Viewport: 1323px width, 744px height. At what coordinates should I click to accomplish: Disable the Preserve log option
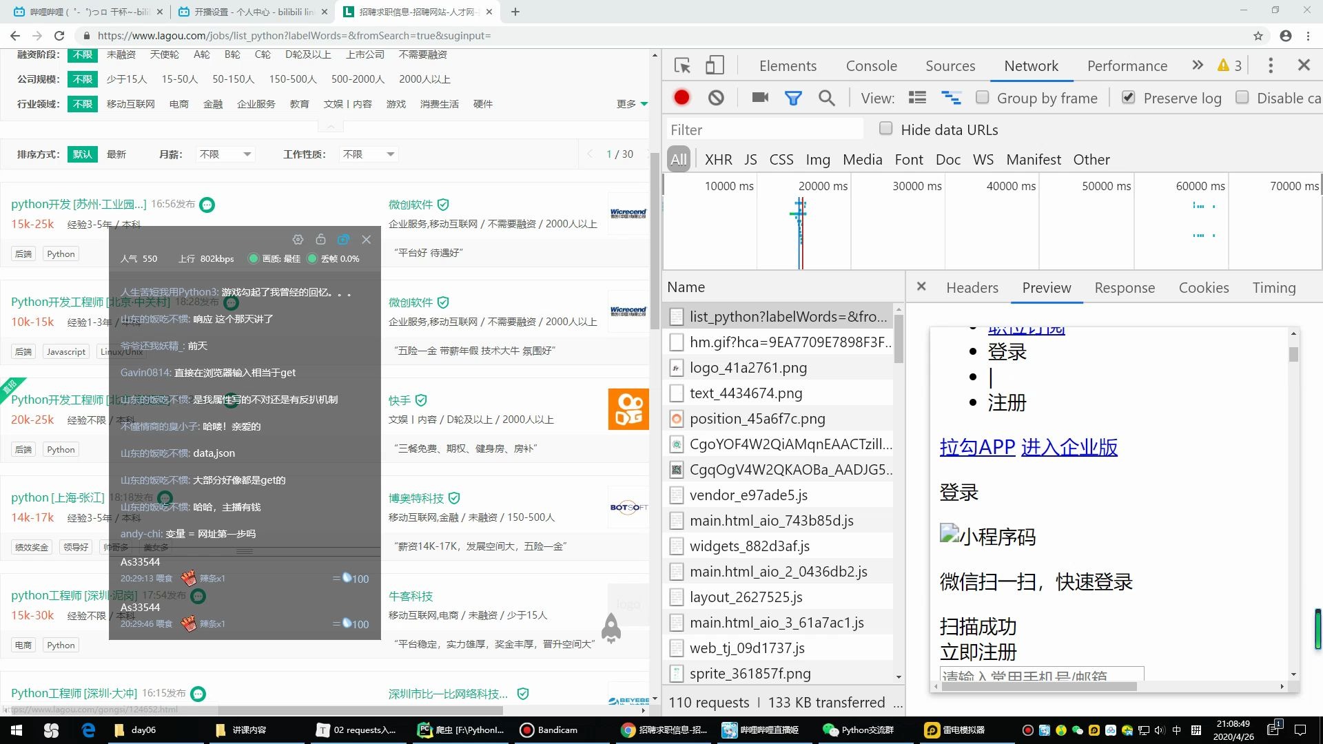point(1128,97)
